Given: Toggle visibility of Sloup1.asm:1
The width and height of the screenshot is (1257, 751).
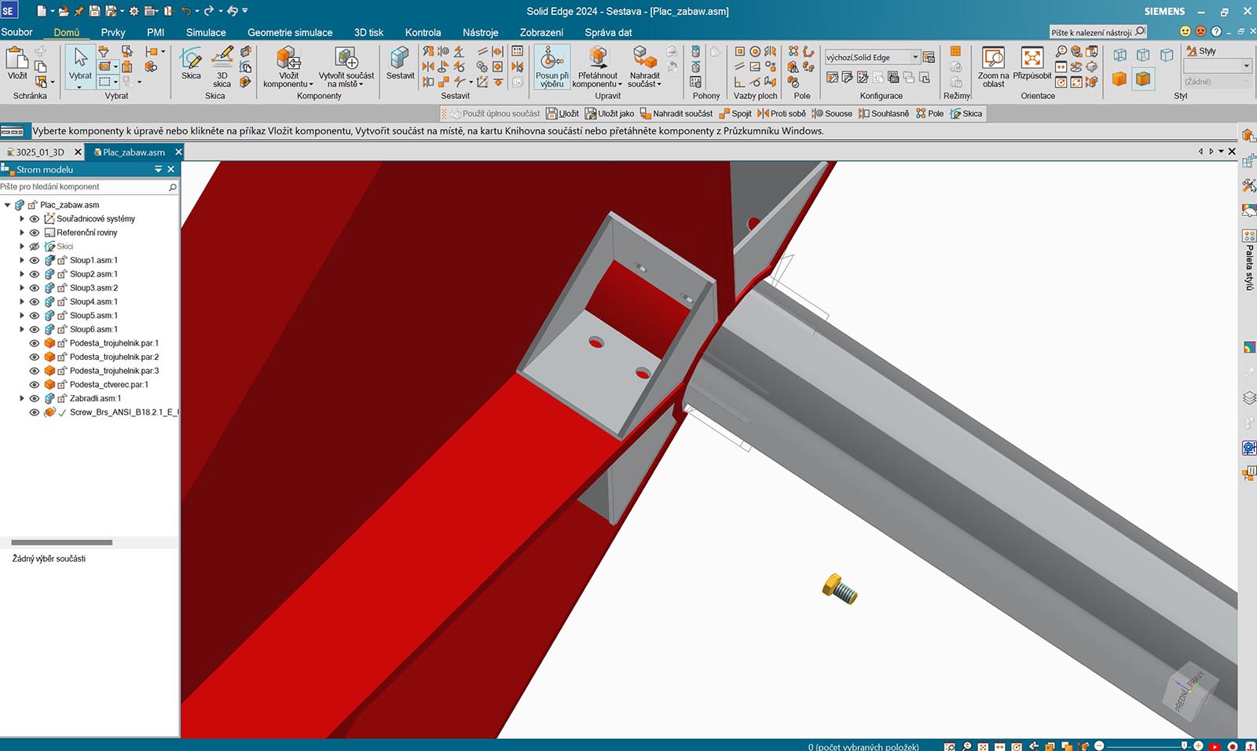Looking at the screenshot, I should pos(35,260).
